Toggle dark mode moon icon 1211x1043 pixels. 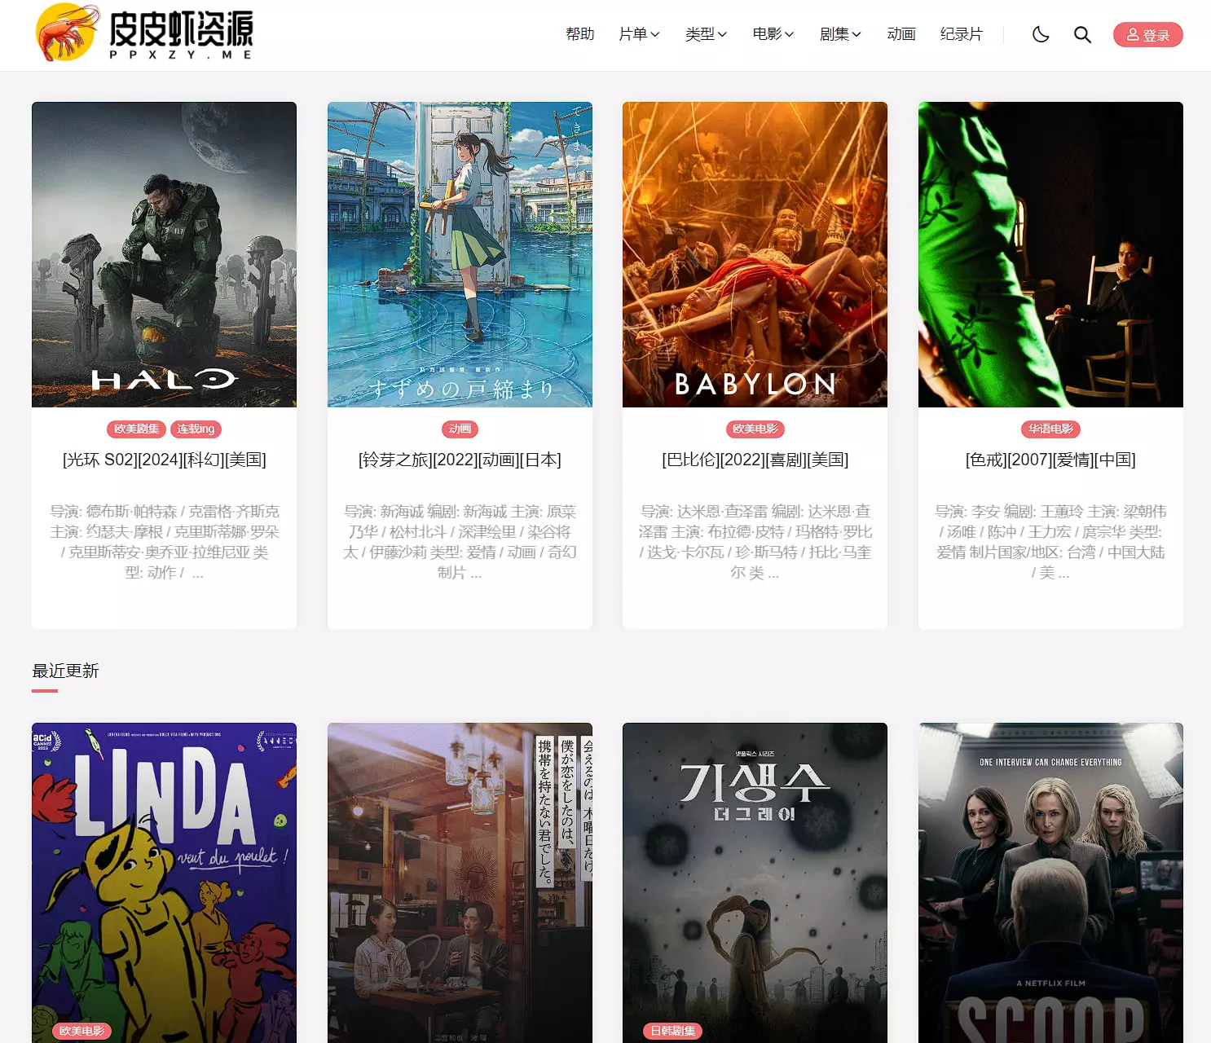pos(1041,34)
